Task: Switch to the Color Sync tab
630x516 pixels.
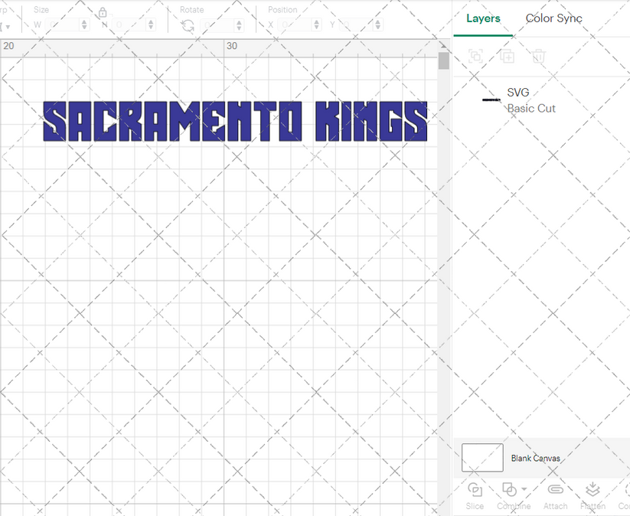Action: coord(553,18)
